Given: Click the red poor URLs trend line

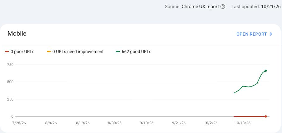Looking at the screenshot, I should pyautogui.click(x=249, y=116).
